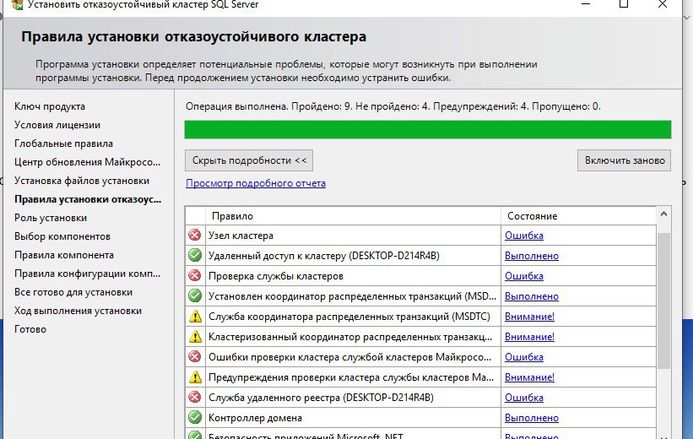Open Внимание! link for Служба координатора распределенных транзакций (MSDTC)
The image size is (693, 439).
529,317
